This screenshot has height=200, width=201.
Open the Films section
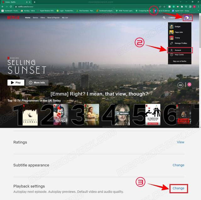(43, 18)
